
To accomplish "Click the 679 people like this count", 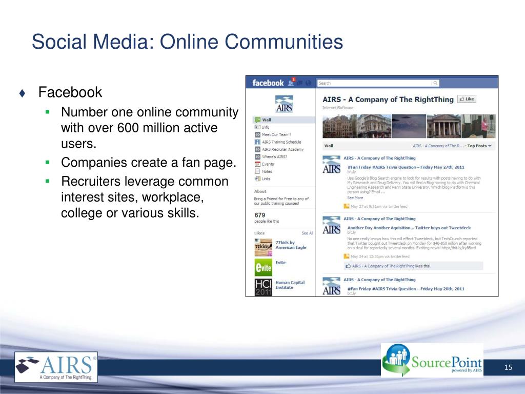I will tap(267, 218).
